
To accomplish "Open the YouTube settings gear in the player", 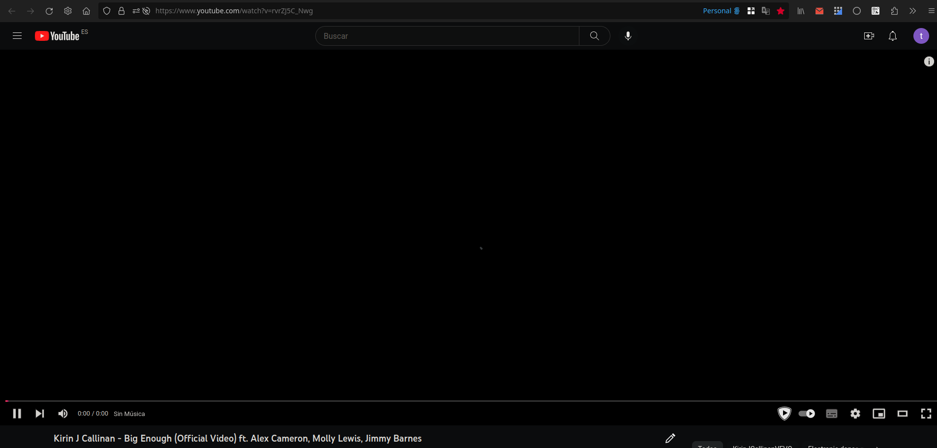I will [x=855, y=414].
